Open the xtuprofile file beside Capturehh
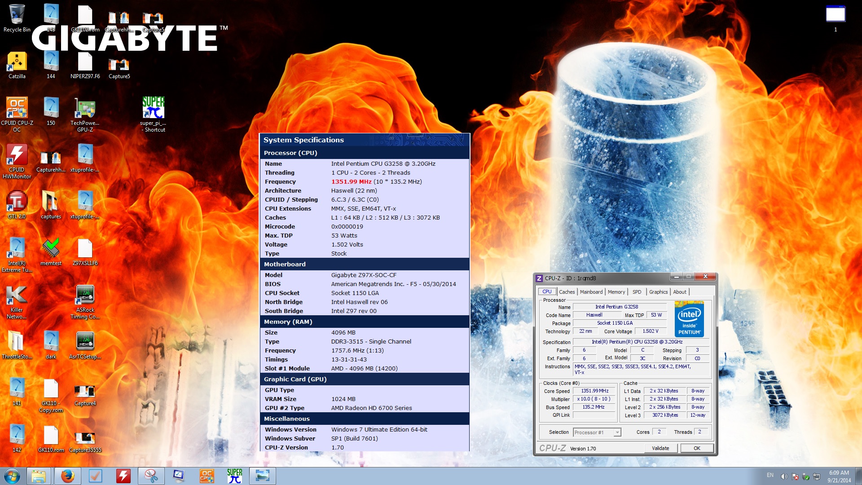This screenshot has height=485, width=862. coord(85,159)
